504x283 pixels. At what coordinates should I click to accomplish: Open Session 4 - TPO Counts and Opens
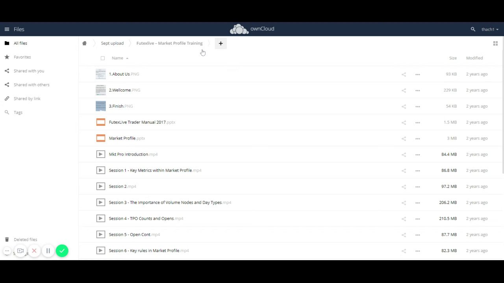pos(146,219)
